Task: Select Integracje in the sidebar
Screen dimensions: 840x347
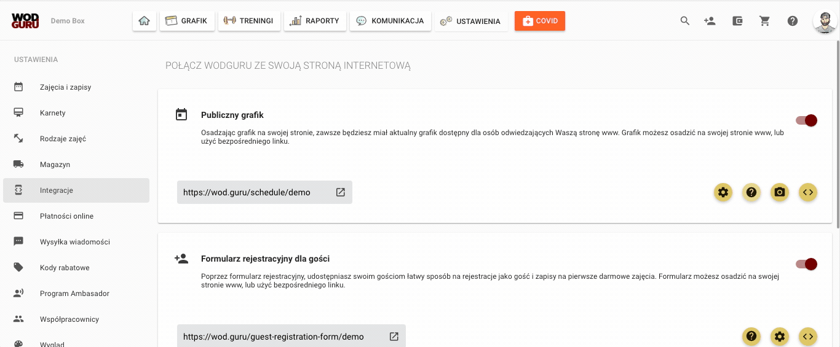Action: coord(76,190)
